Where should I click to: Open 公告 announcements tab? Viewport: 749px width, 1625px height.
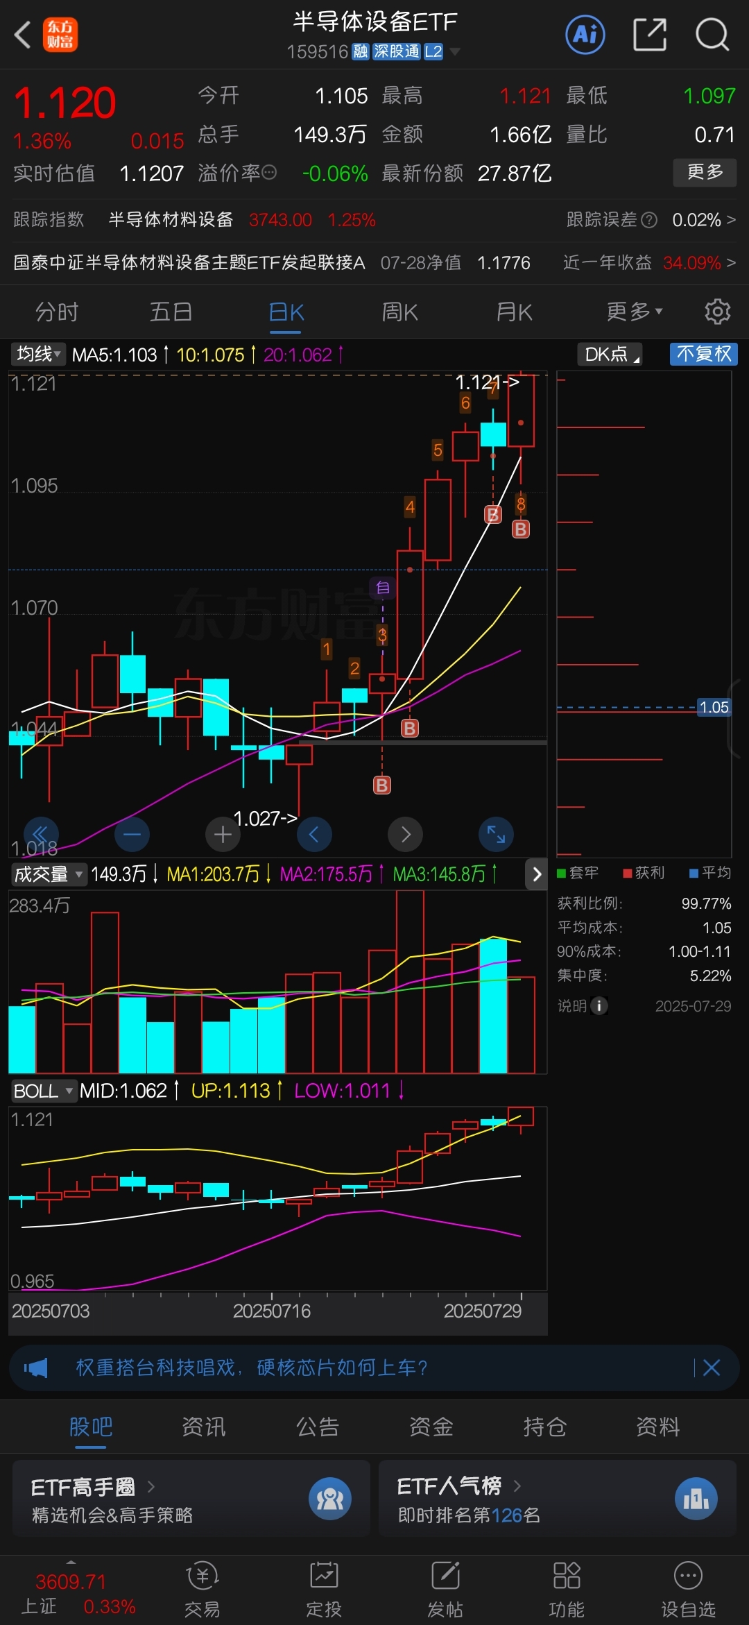tap(318, 1427)
